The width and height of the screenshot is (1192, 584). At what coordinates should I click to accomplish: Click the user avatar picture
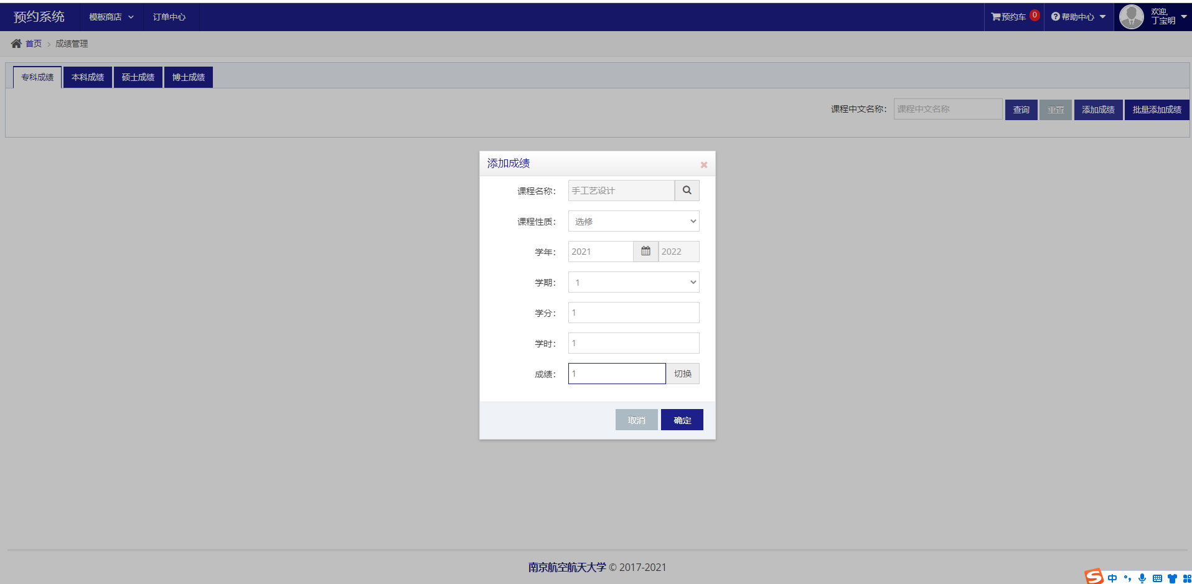1131,17
